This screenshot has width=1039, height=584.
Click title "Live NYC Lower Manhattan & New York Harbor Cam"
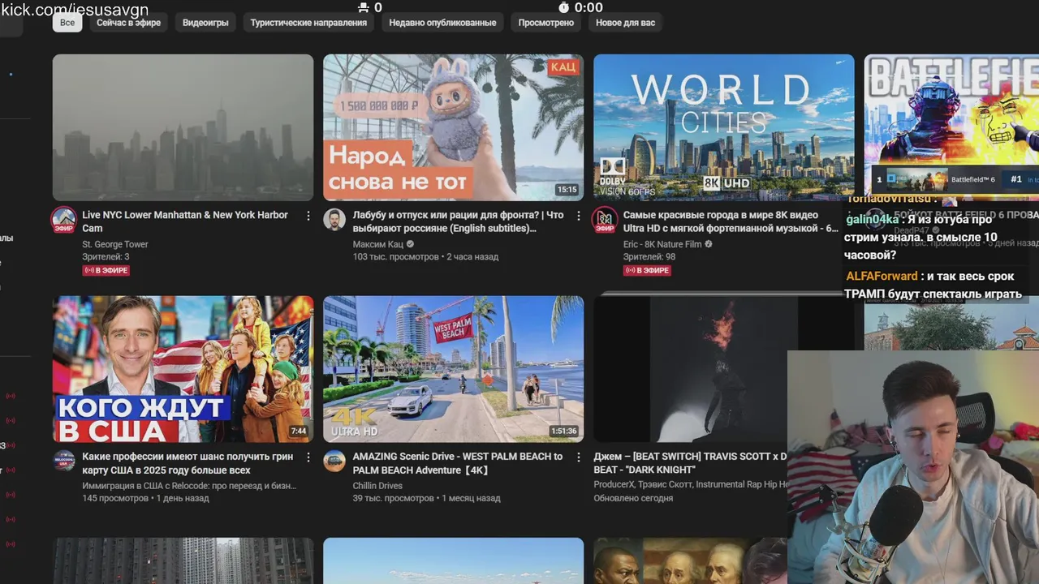pos(185,221)
